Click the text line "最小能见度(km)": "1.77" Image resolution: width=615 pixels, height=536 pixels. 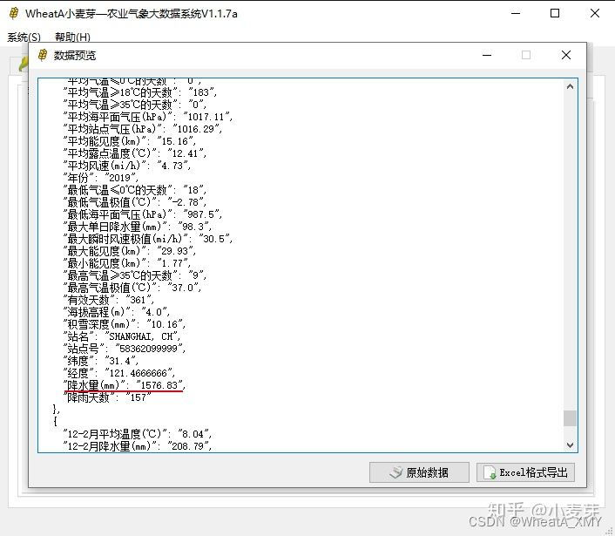click(x=127, y=263)
